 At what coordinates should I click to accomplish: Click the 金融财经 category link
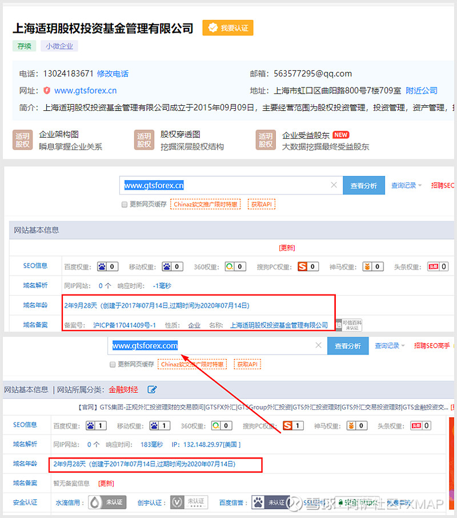123,389
